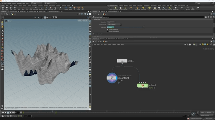Select the Sphere shelf tool
215x120 pixels.
[7, 8]
